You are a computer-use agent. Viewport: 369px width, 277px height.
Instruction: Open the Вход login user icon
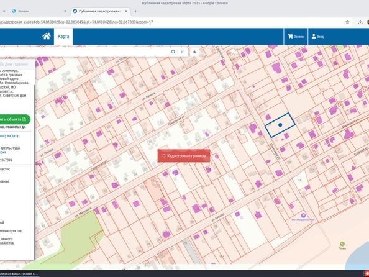[317, 36]
